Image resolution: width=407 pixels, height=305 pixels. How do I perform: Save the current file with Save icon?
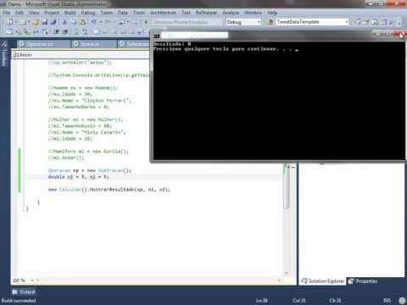pos(45,22)
